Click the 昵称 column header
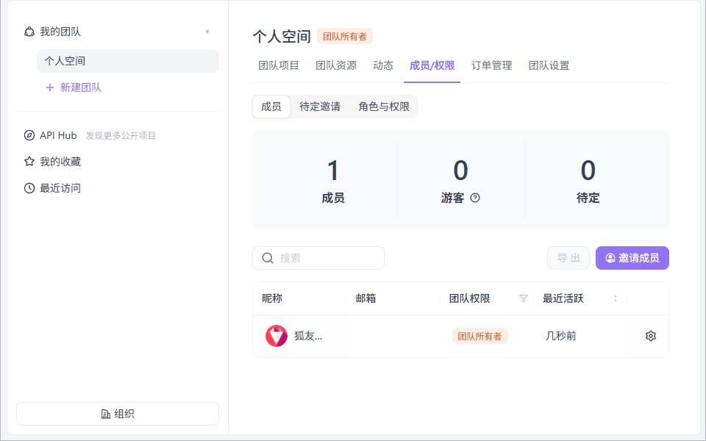This screenshot has width=706, height=441. [x=272, y=298]
